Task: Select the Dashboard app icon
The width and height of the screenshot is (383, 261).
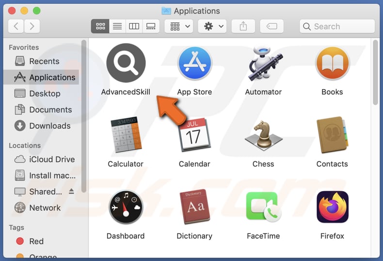Action: (x=126, y=207)
